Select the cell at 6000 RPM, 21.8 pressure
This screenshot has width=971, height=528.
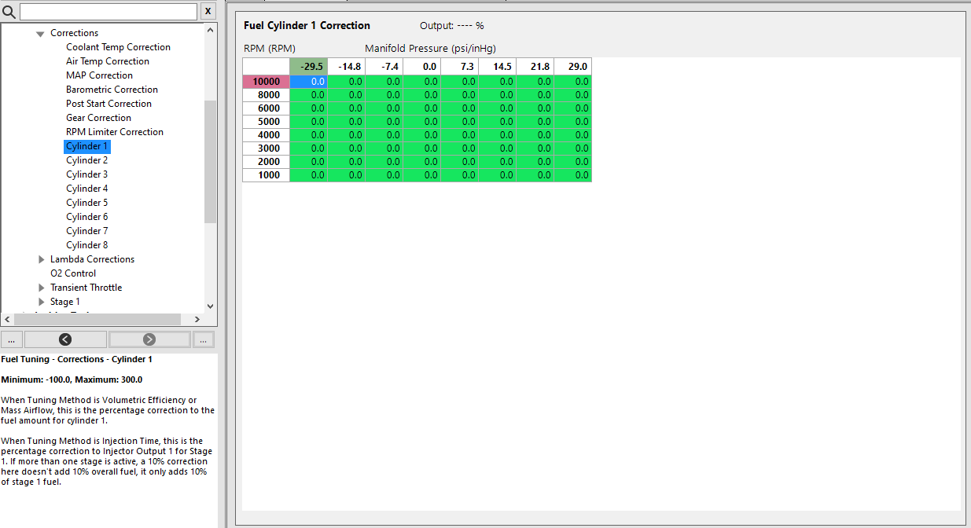[535, 108]
